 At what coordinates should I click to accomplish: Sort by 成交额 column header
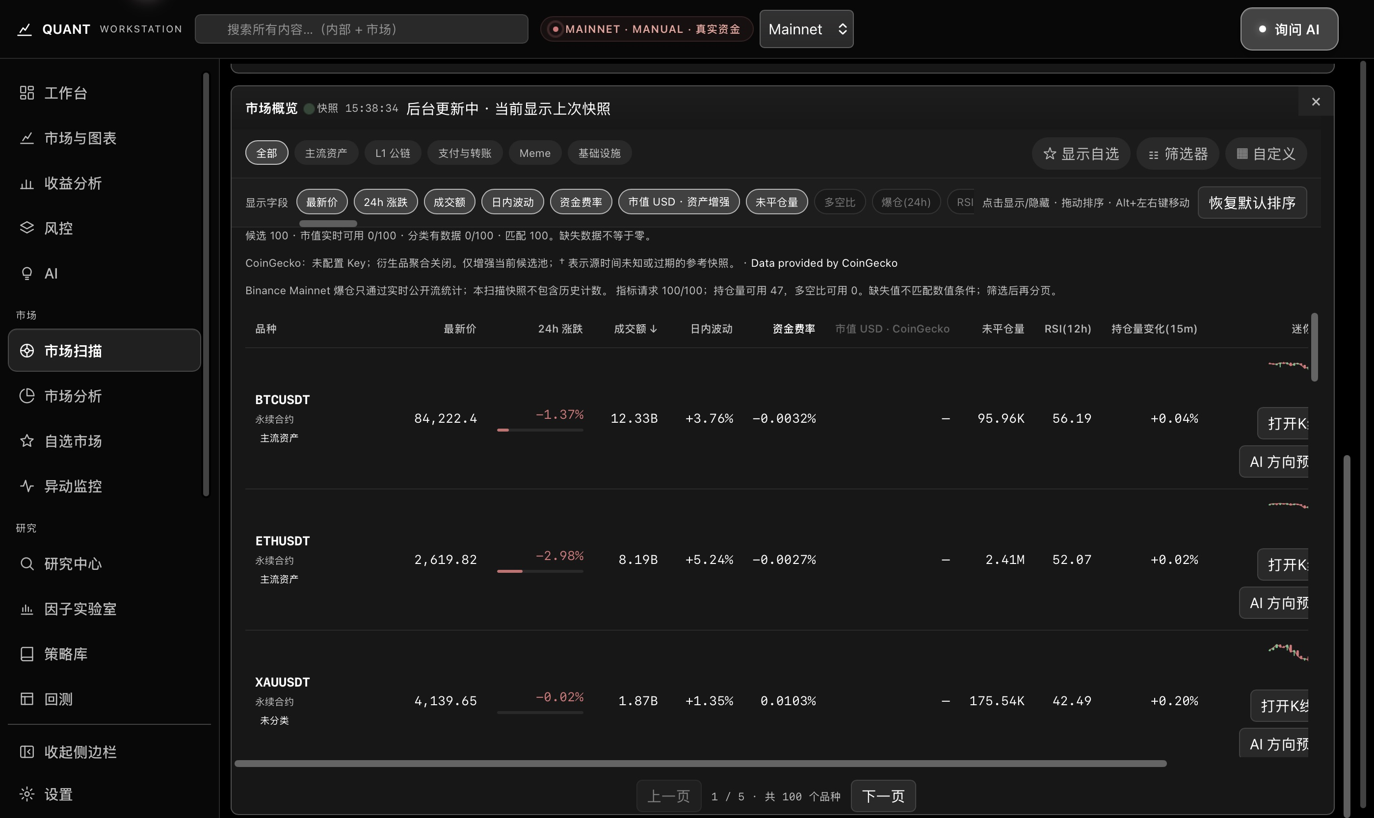tap(635, 329)
